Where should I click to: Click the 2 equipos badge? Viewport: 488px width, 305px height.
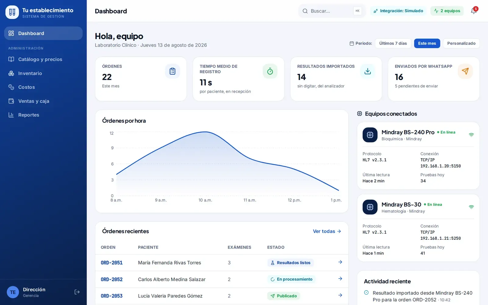pos(447,11)
